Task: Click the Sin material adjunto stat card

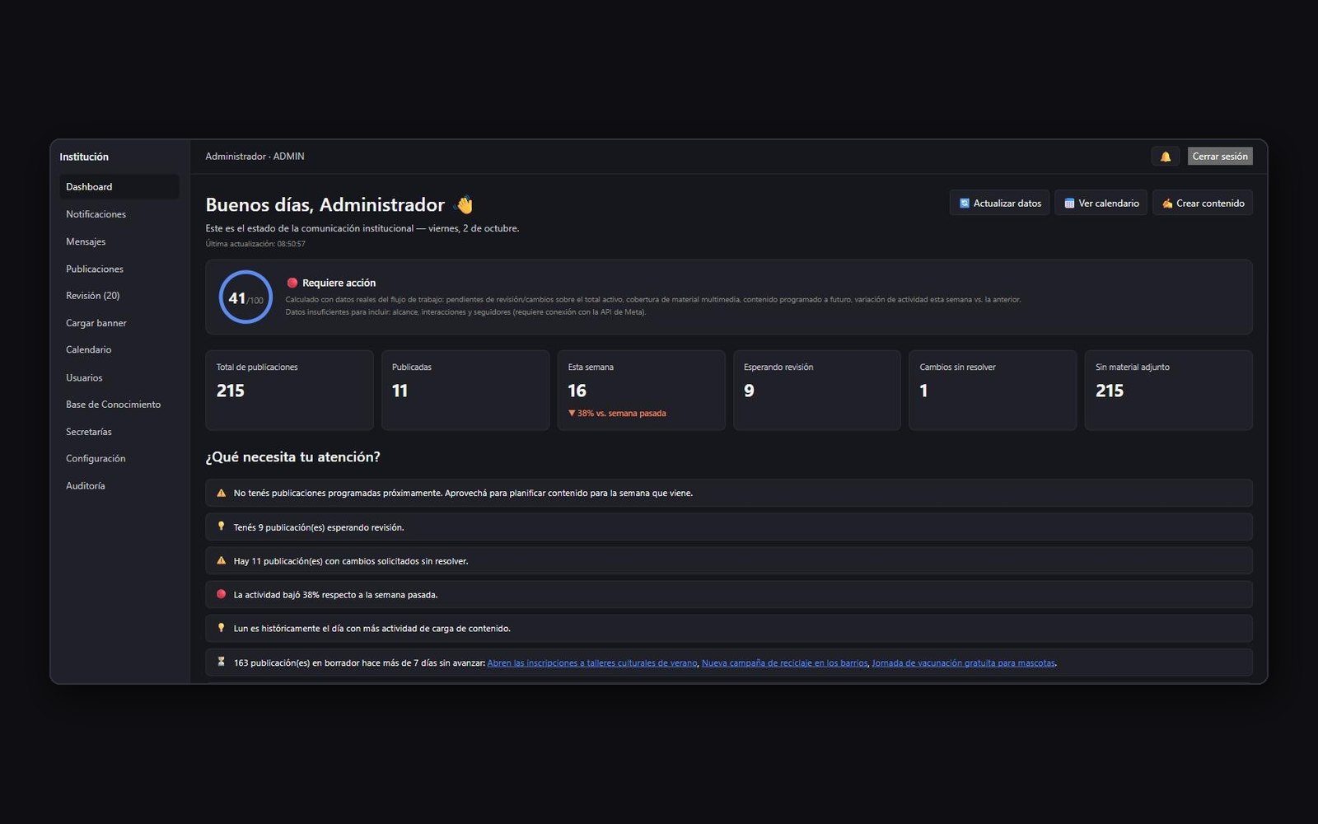Action: pos(1169,391)
